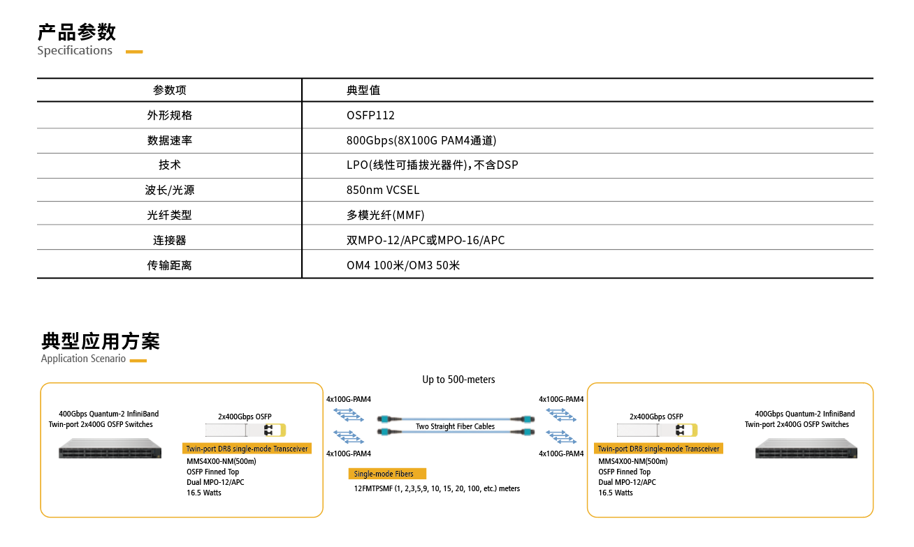Click the lower-left 4x100G-PAM4 blue arrows icon
The height and width of the screenshot is (547, 914).
coord(349,437)
